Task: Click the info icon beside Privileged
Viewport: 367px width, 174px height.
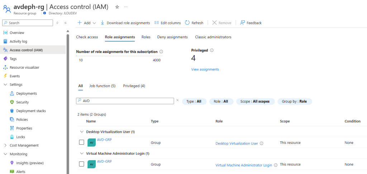Action: click(212, 50)
